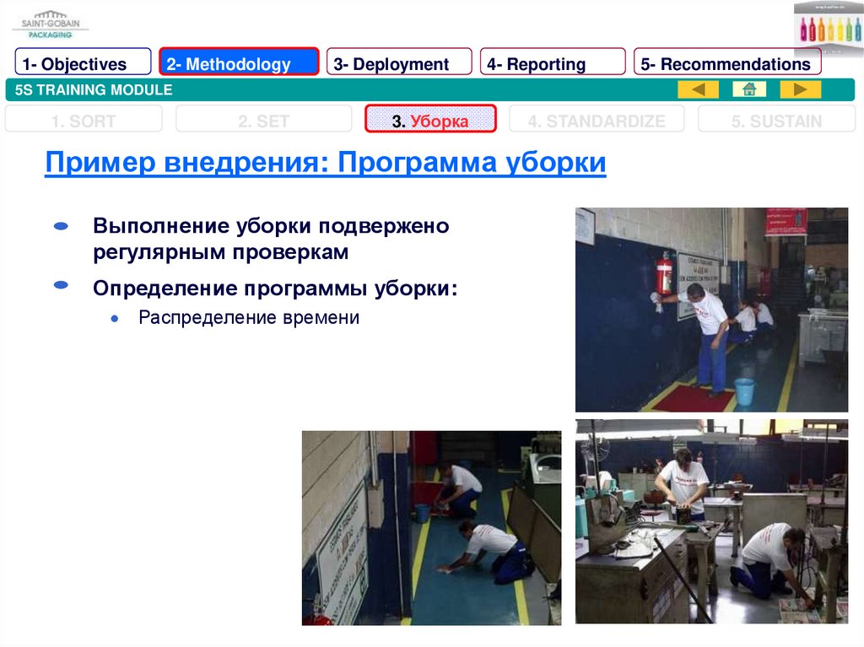Screen dimensions: 864x647
Task: Open the 1- Objectives tab
Action: pyautogui.click(x=83, y=63)
